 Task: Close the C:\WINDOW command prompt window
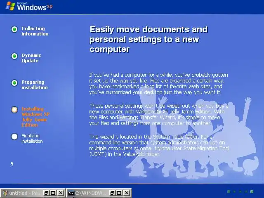127,193
